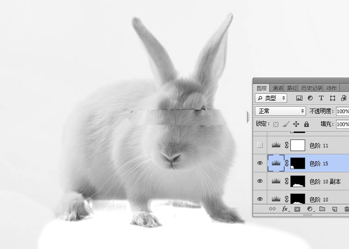Open the 类型 filter type dropdown
The height and width of the screenshot is (249, 349).
271,98
